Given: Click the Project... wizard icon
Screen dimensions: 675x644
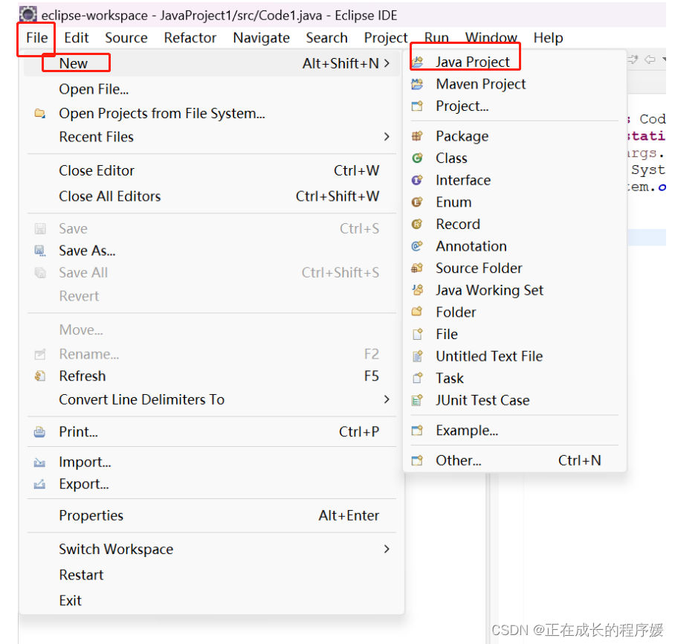Looking at the screenshot, I should tap(417, 106).
